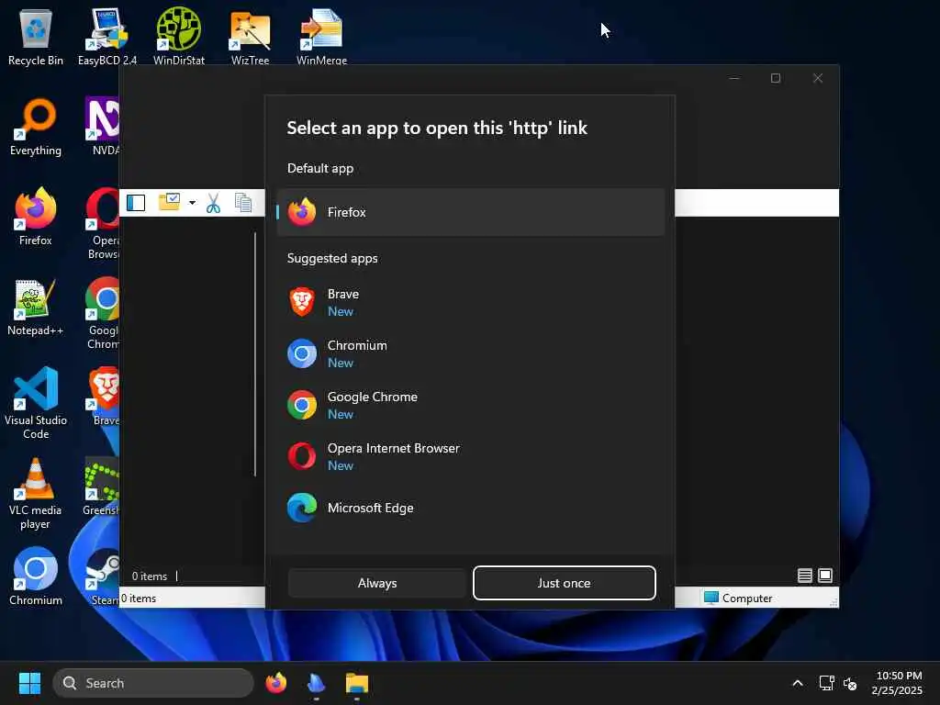Select Google Chrome desktop shortcut

(102, 314)
